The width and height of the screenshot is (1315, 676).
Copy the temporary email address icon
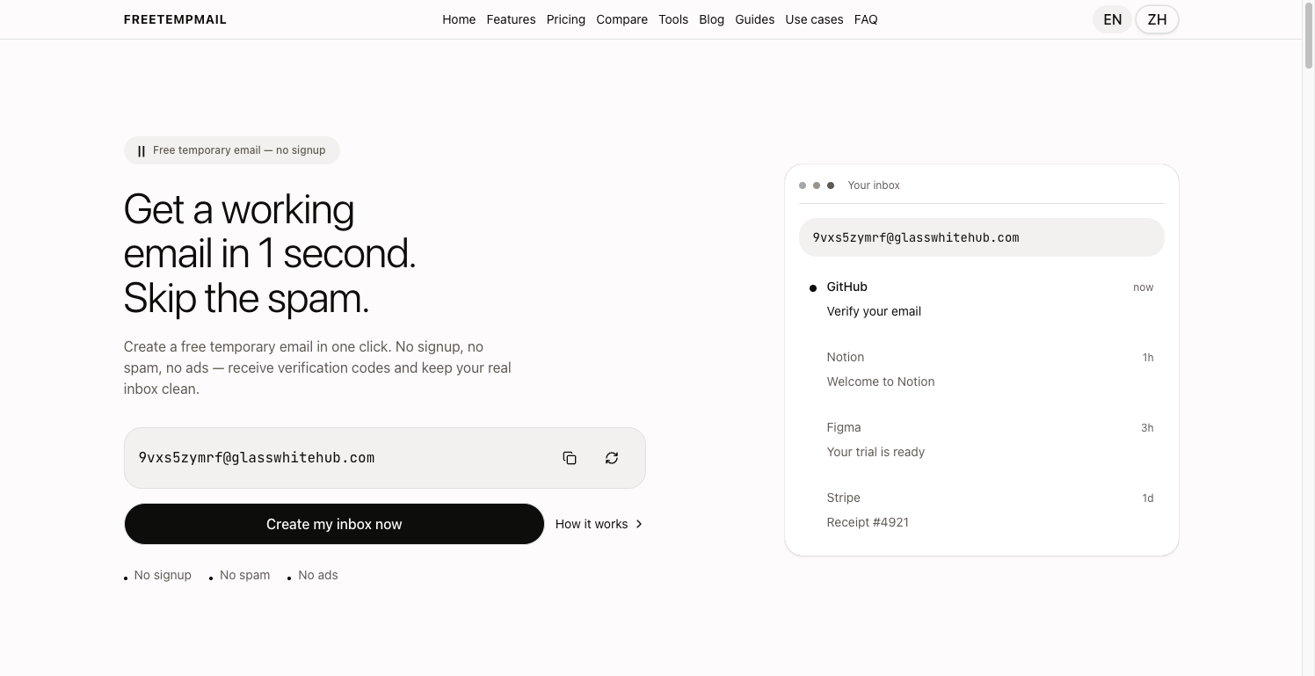570,458
